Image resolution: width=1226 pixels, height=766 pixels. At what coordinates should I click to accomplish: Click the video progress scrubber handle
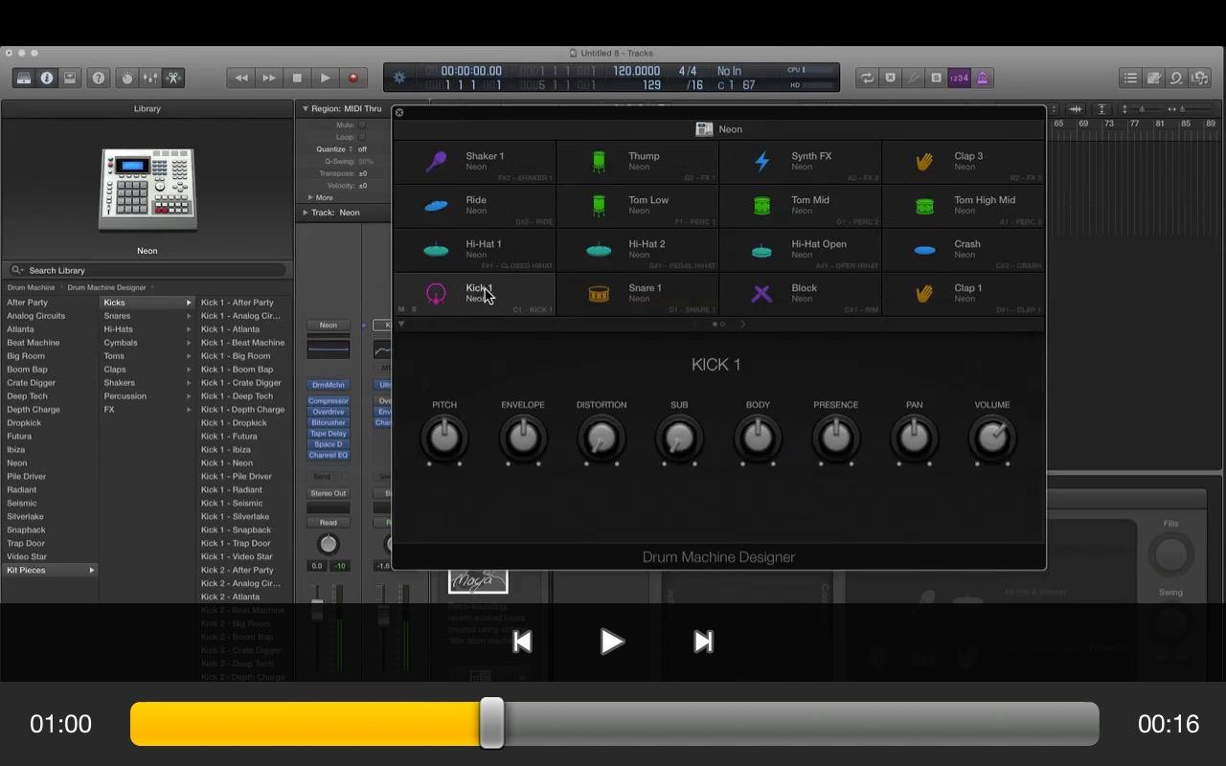click(x=491, y=723)
